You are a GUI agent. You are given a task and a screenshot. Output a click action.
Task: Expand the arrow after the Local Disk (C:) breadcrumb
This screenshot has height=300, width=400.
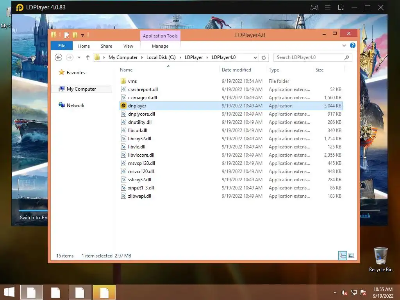pos(180,57)
